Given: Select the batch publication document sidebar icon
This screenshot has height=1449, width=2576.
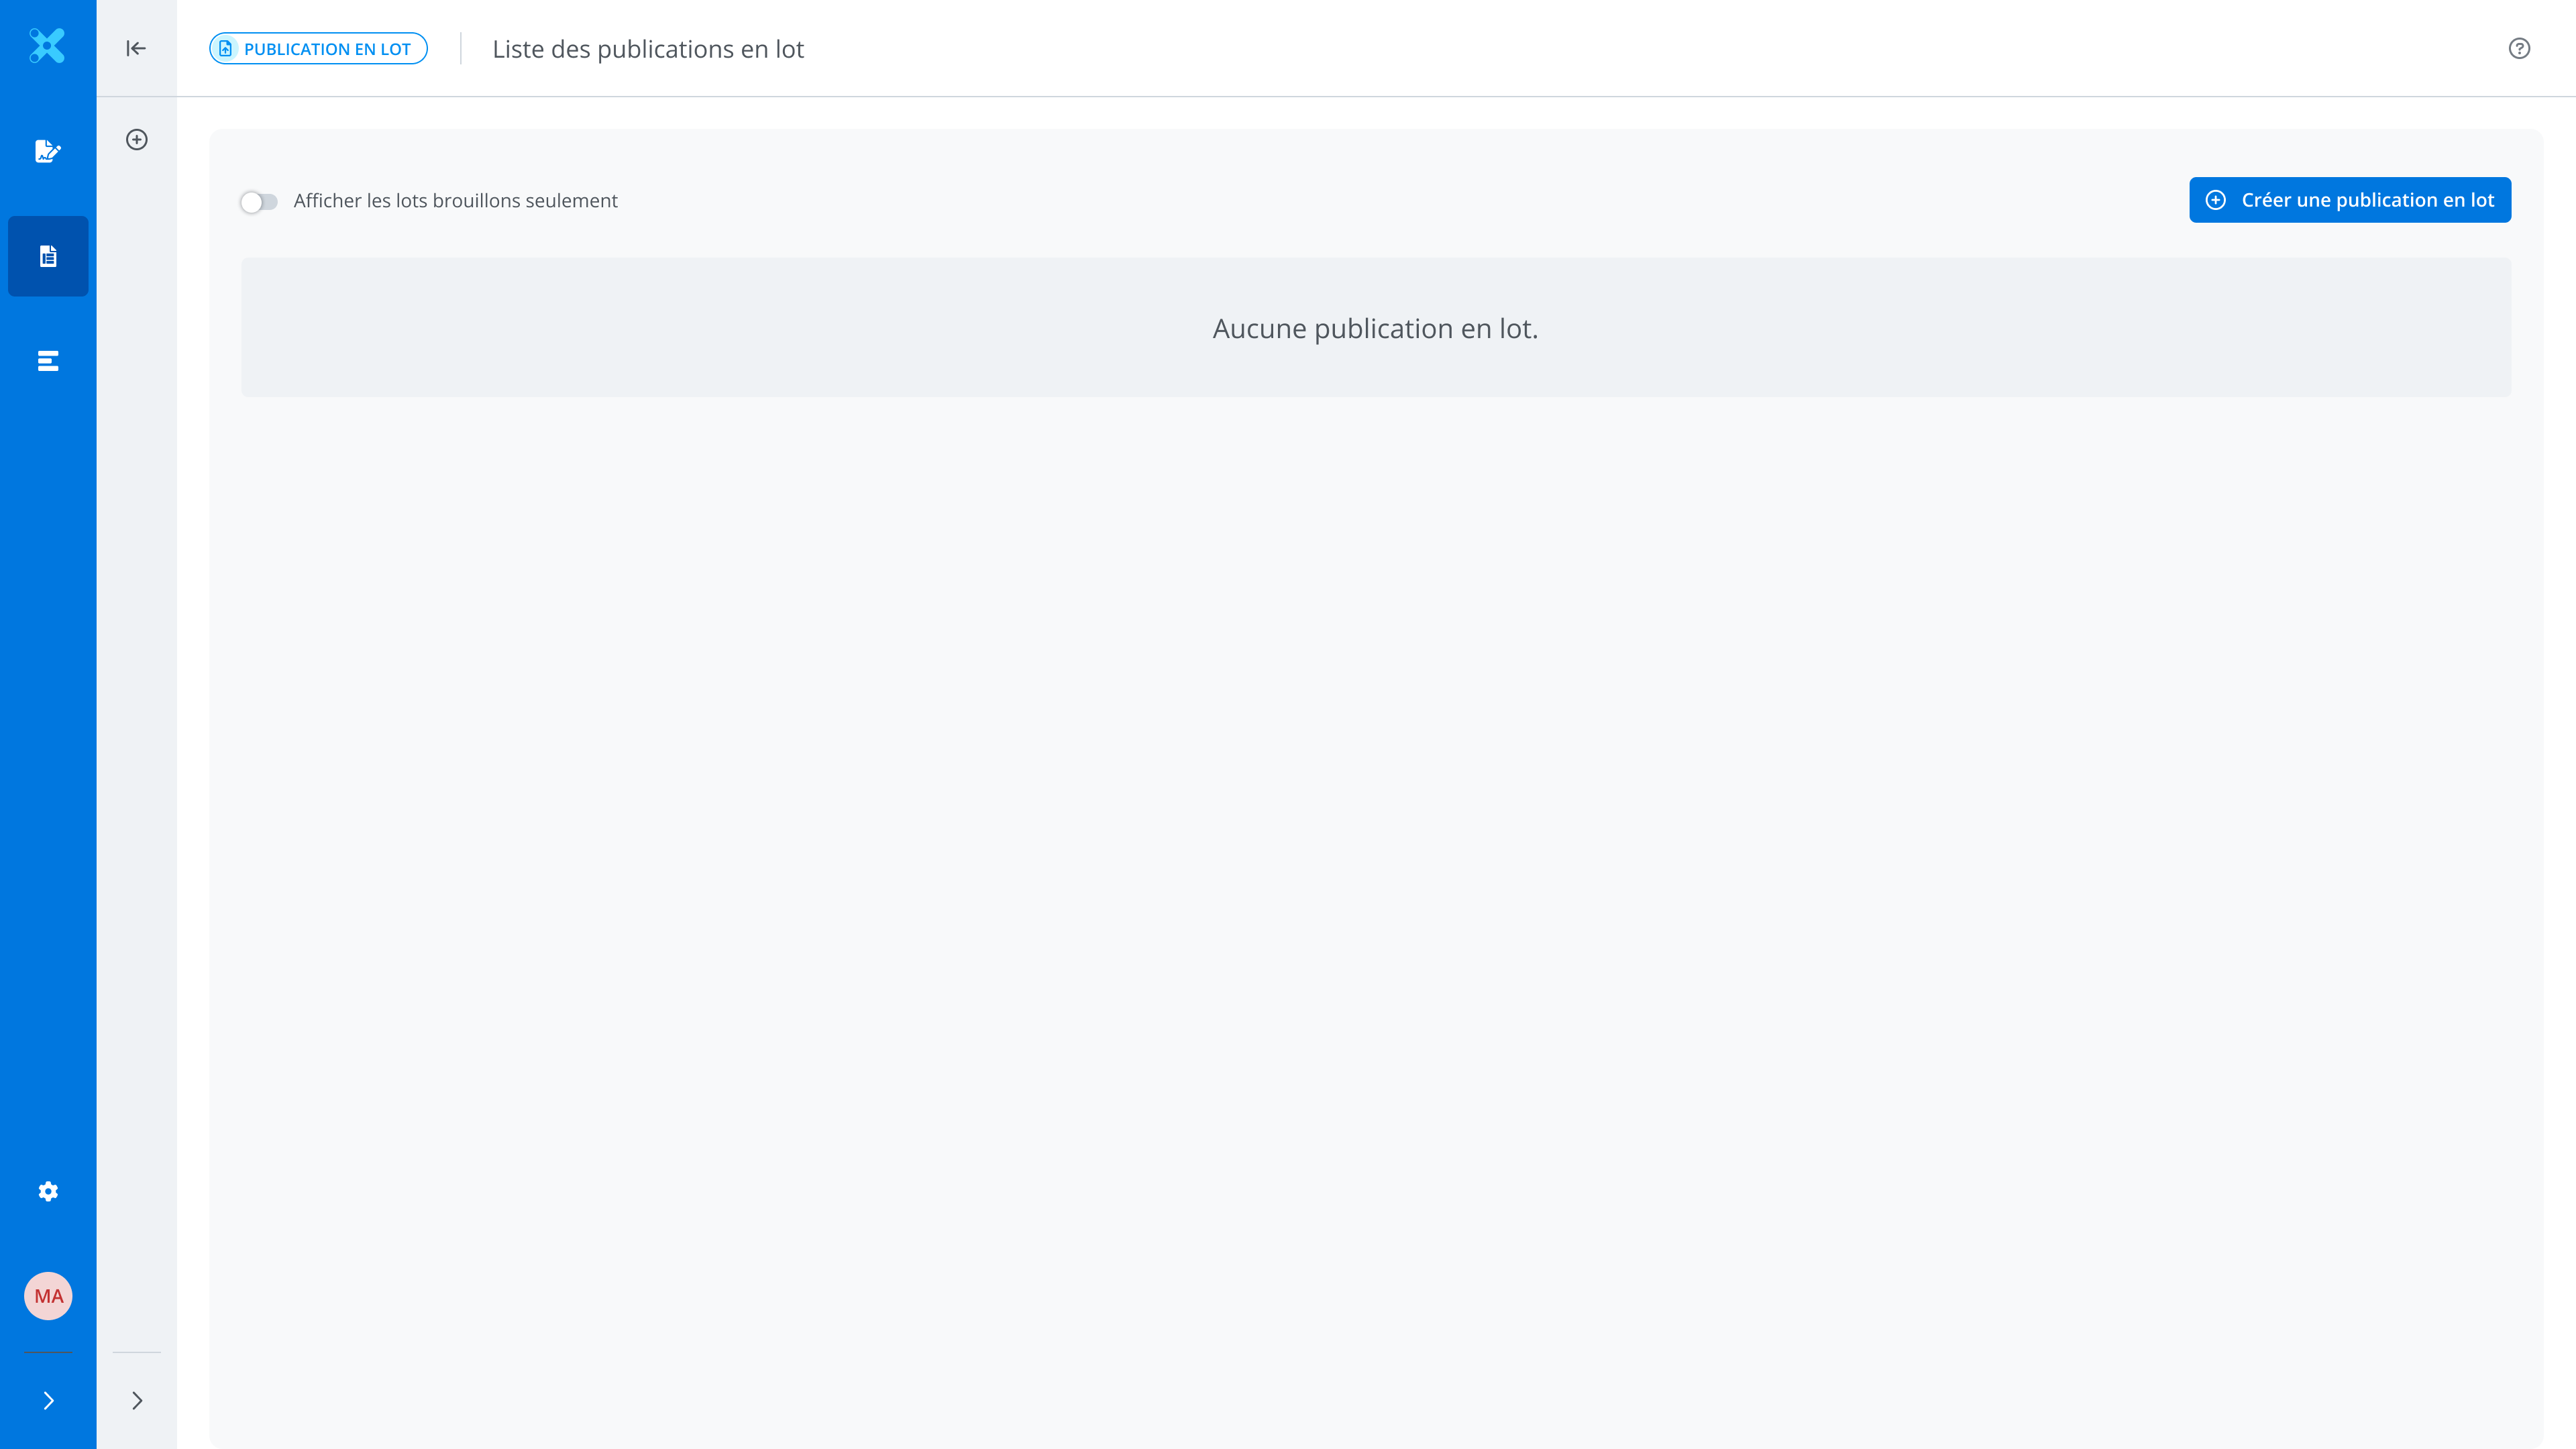Looking at the screenshot, I should (x=48, y=256).
